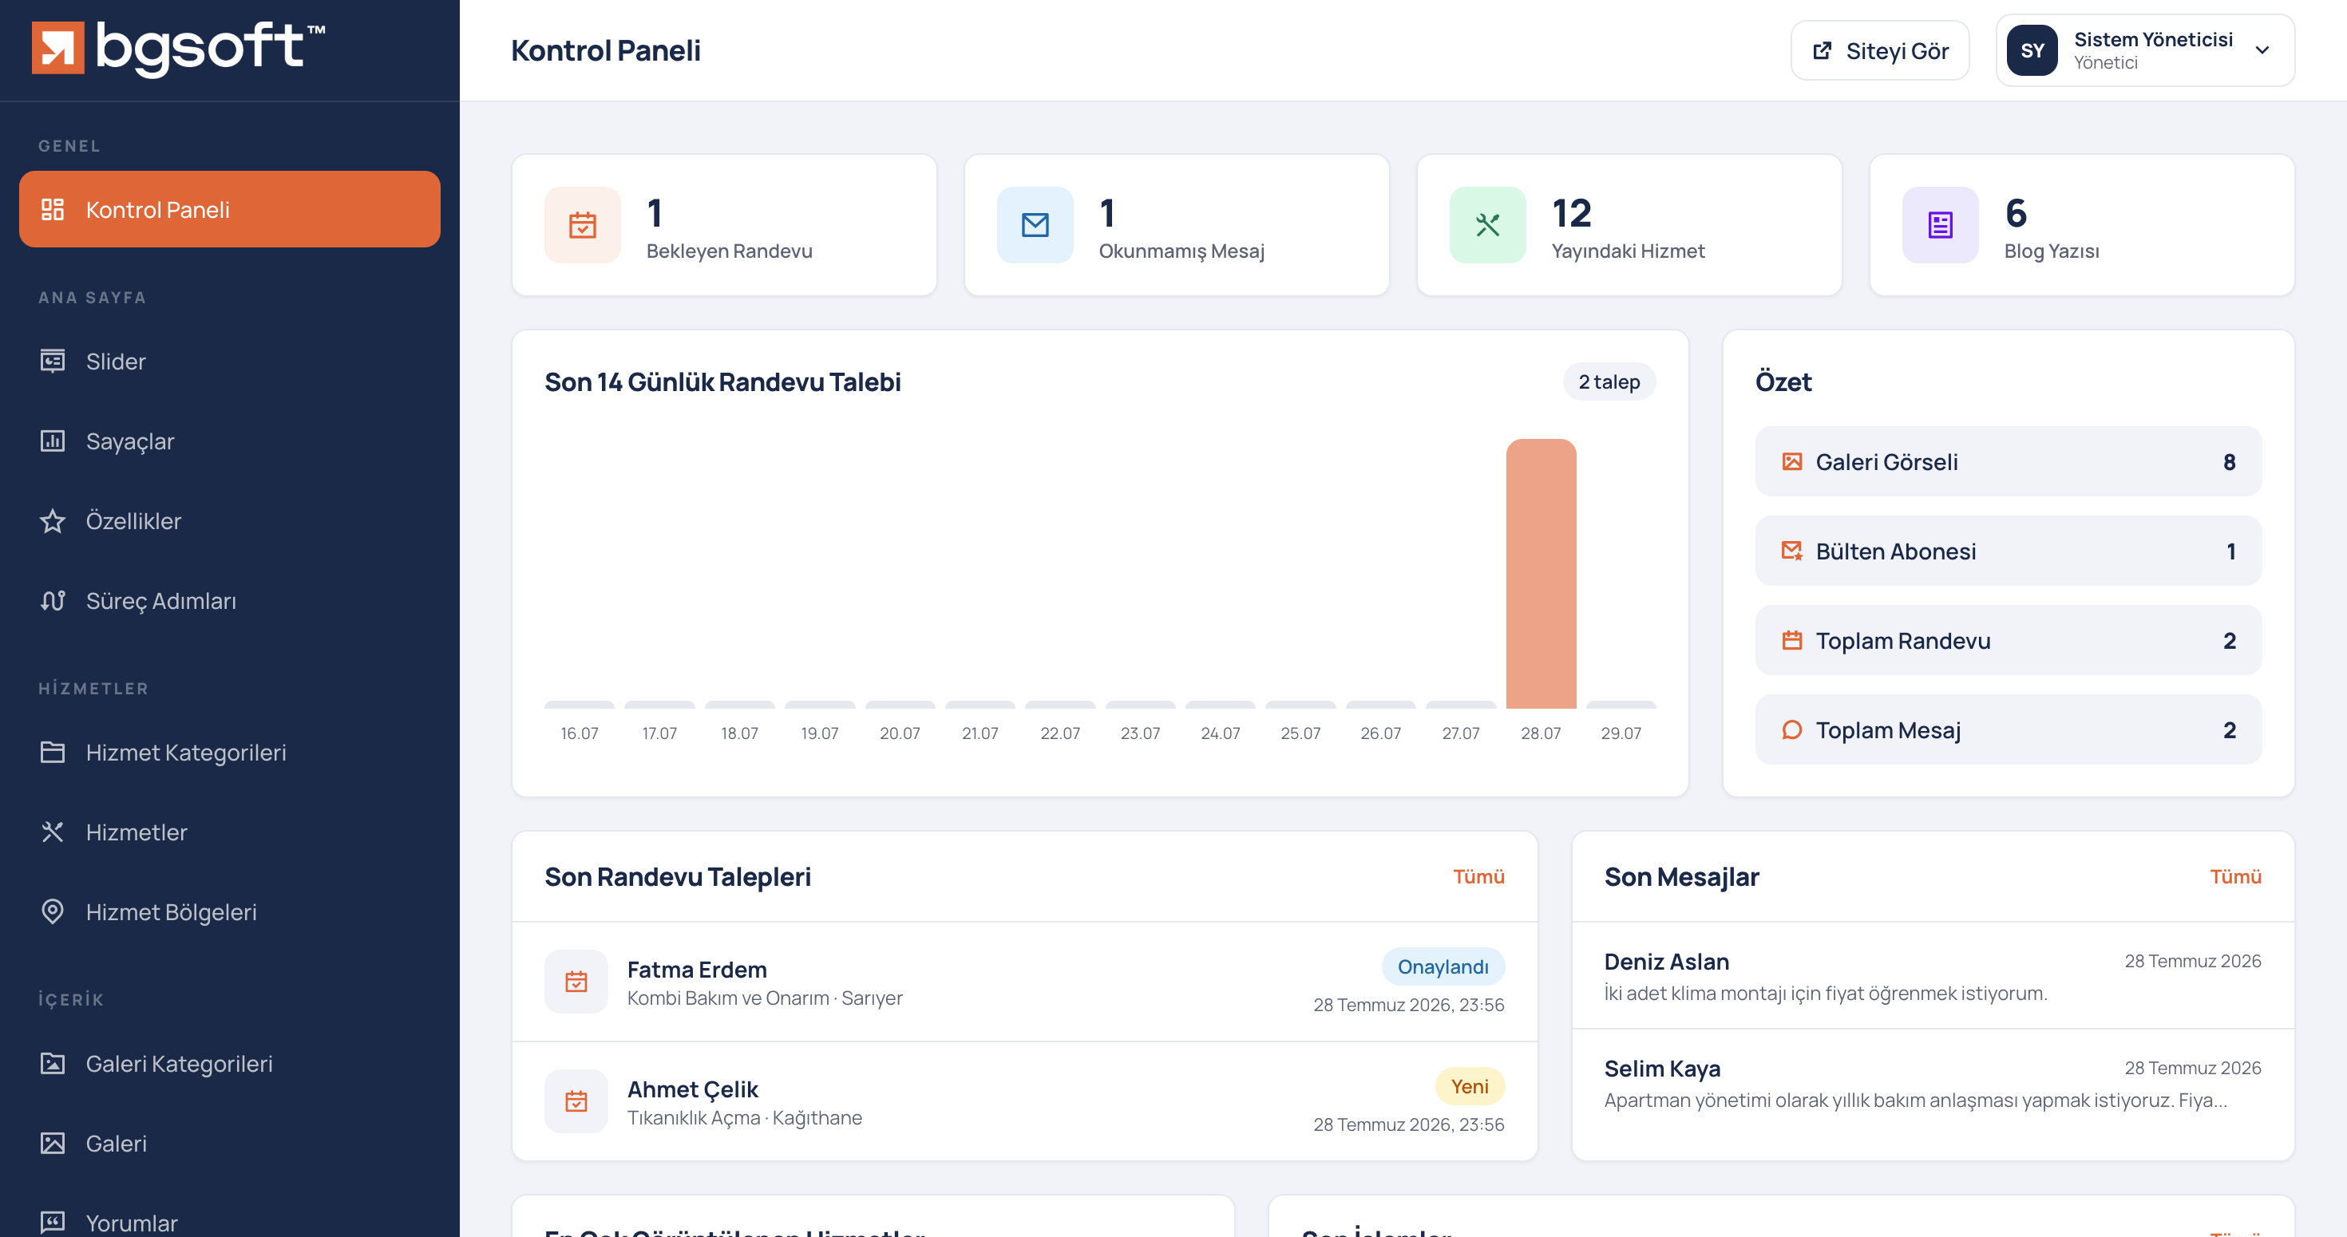Open the Deniz Aslan message
Viewport: 2347px width, 1237px height.
click(1933, 975)
